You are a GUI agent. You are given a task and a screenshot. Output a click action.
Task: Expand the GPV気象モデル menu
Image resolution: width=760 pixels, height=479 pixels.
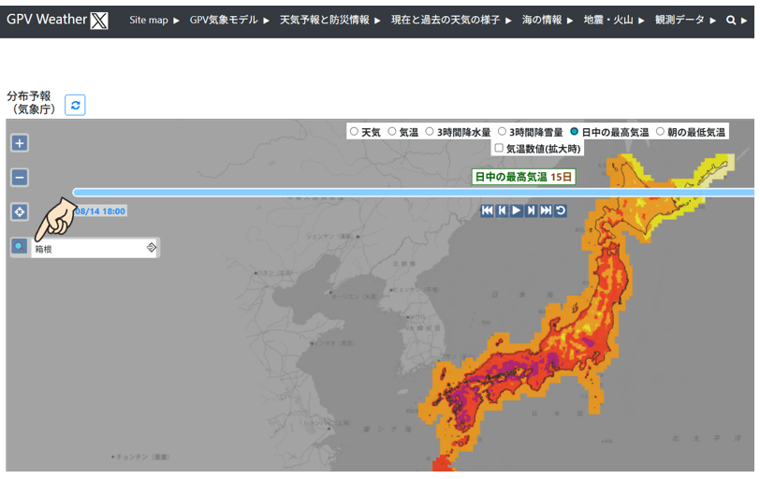click(x=229, y=20)
